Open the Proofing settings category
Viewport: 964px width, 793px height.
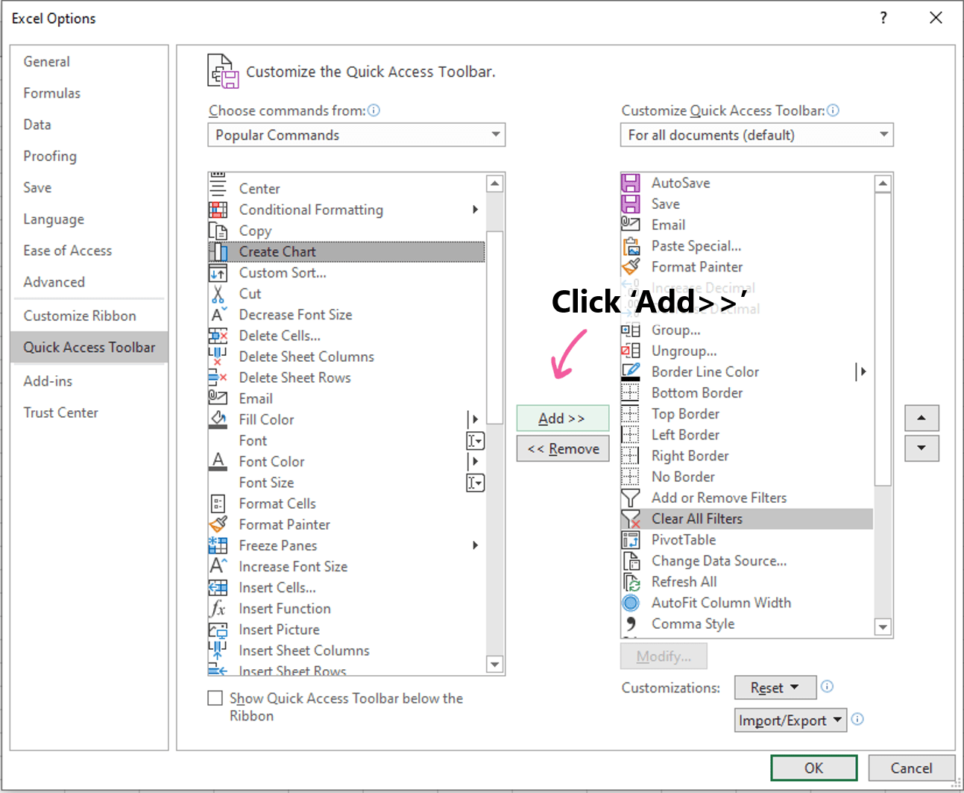[x=50, y=156]
